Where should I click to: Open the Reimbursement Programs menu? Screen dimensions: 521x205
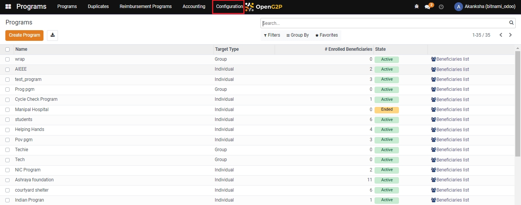coord(145,6)
